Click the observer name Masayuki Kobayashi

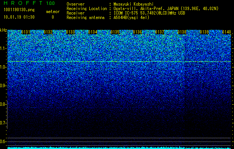coord(134,4)
